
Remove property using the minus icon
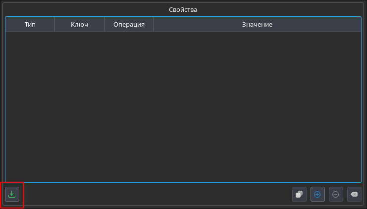(x=336, y=194)
